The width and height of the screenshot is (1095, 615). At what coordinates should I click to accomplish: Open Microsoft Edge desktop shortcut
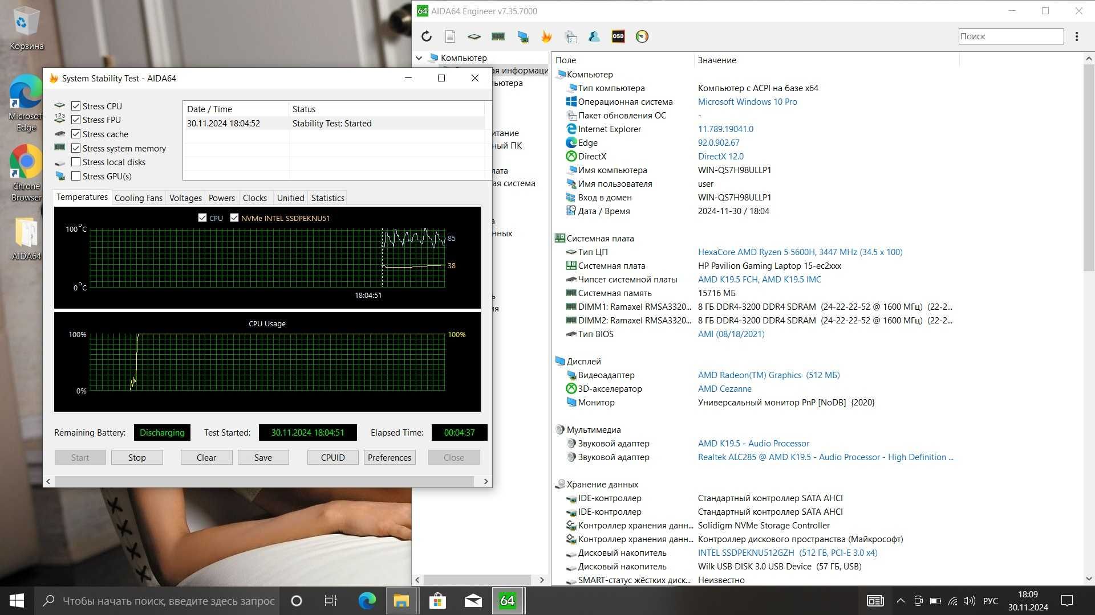(26, 103)
